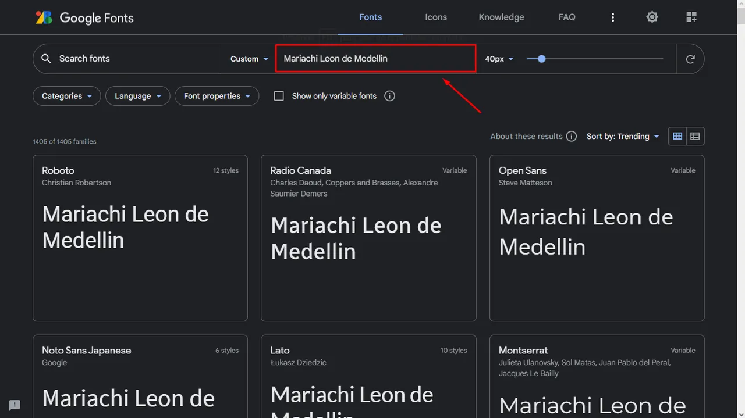Enable Show only variable fonts checkbox
This screenshot has height=418, width=745.
[279, 96]
